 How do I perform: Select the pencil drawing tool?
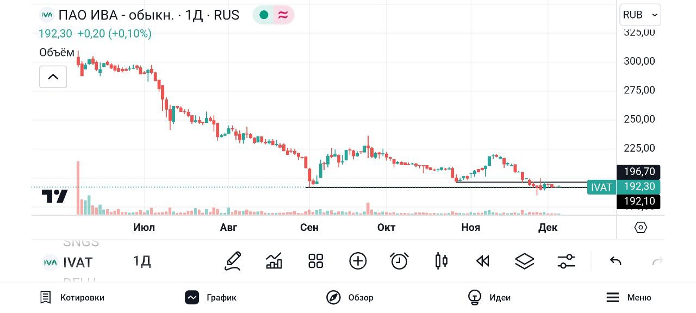[x=233, y=261]
